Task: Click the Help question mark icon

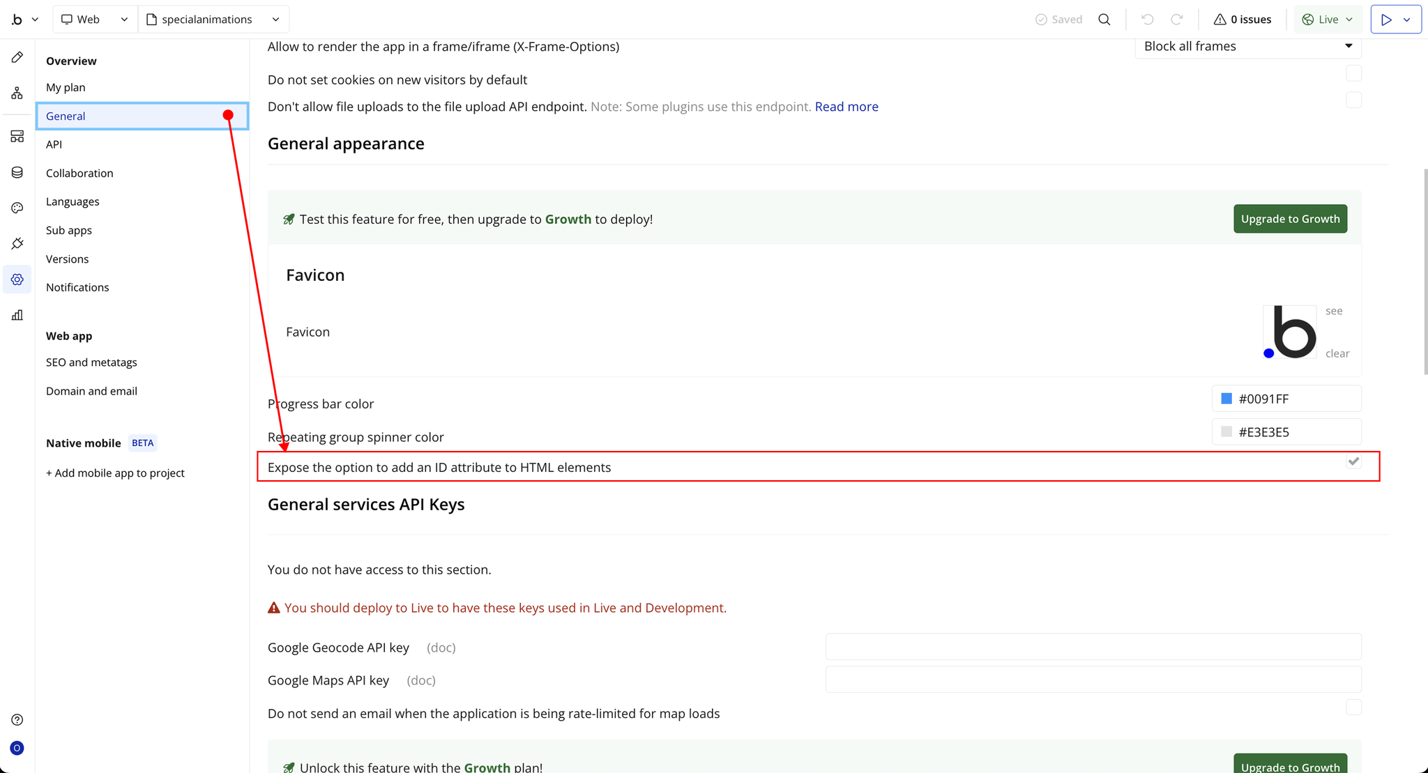Action: coord(17,719)
